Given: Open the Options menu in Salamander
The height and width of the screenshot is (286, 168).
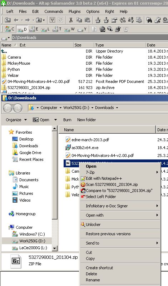Looking at the screenshot, I should tap(93, 11).
